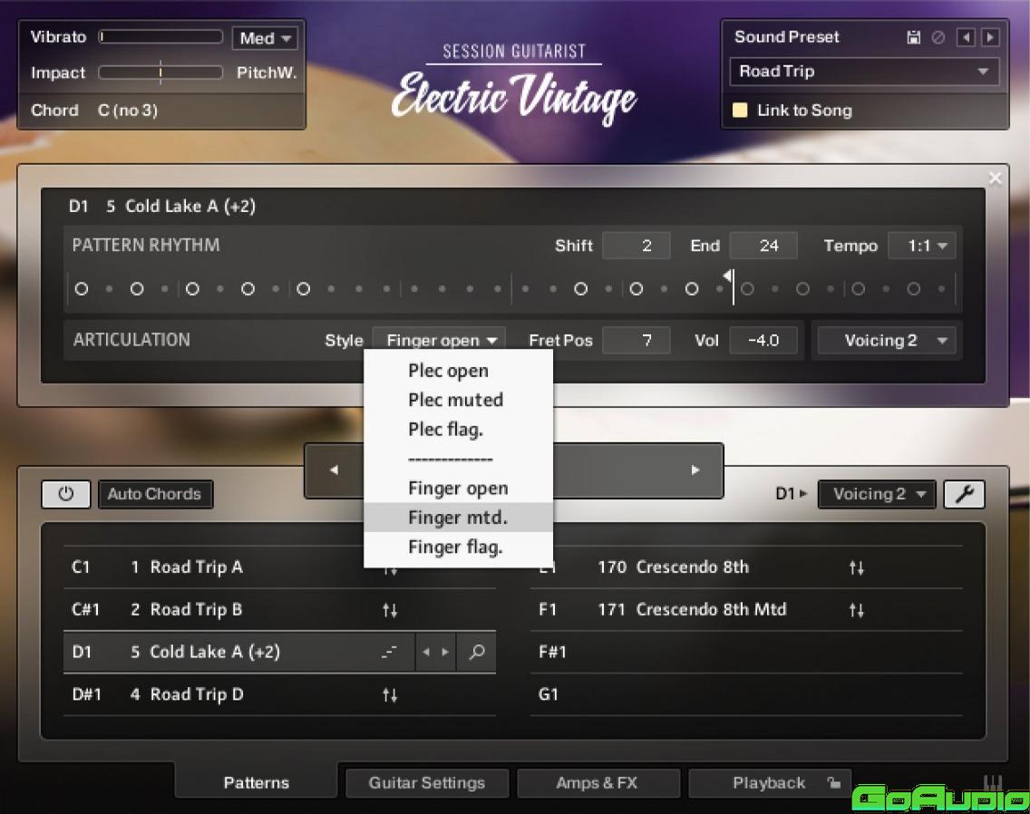The width and height of the screenshot is (1030, 814).
Task: Choose Finger open in style menu
Action: (458, 489)
